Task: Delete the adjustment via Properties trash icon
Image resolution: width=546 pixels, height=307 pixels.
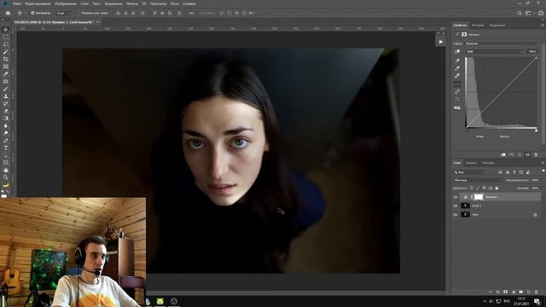Action: click(x=536, y=154)
